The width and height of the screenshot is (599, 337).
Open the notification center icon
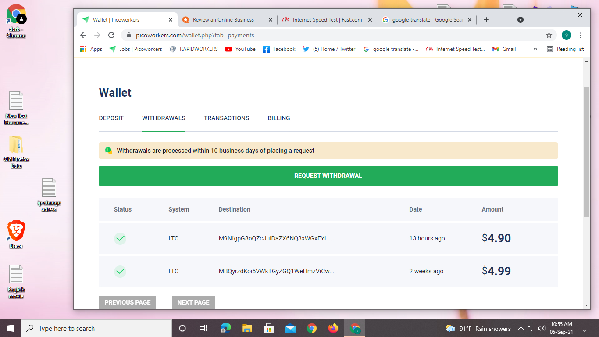[584, 328]
